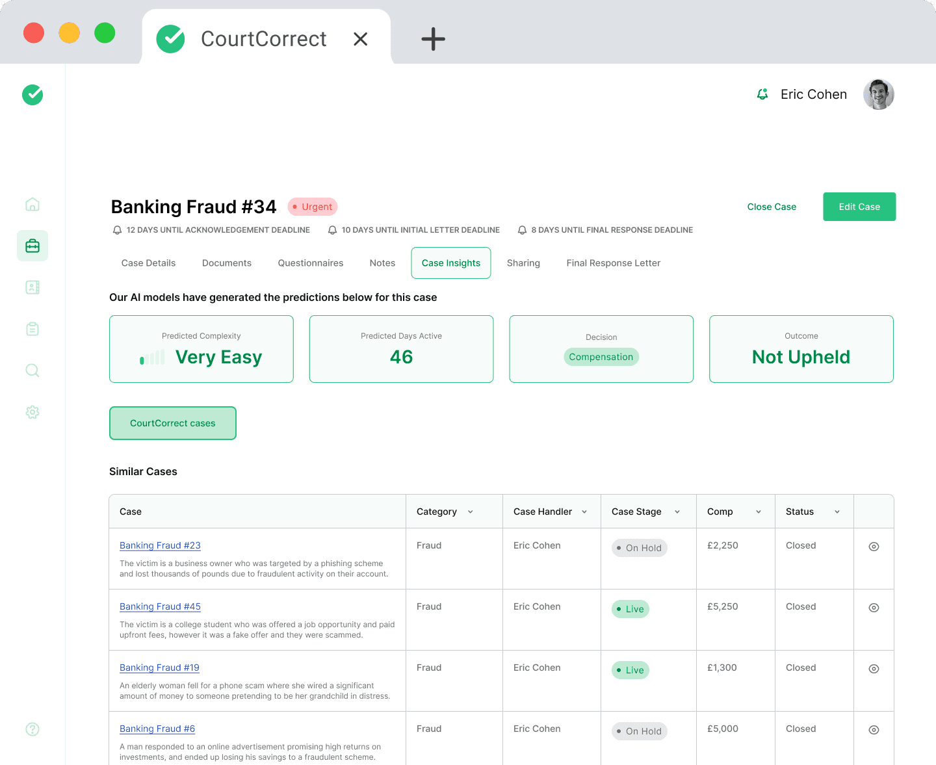This screenshot has width=936, height=765.
Task: Expand the Case Stage column dropdown
Action: point(677,512)
